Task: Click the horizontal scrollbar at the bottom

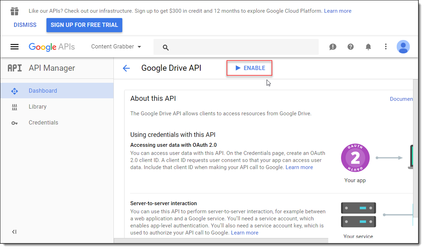Action: (221, 241)
